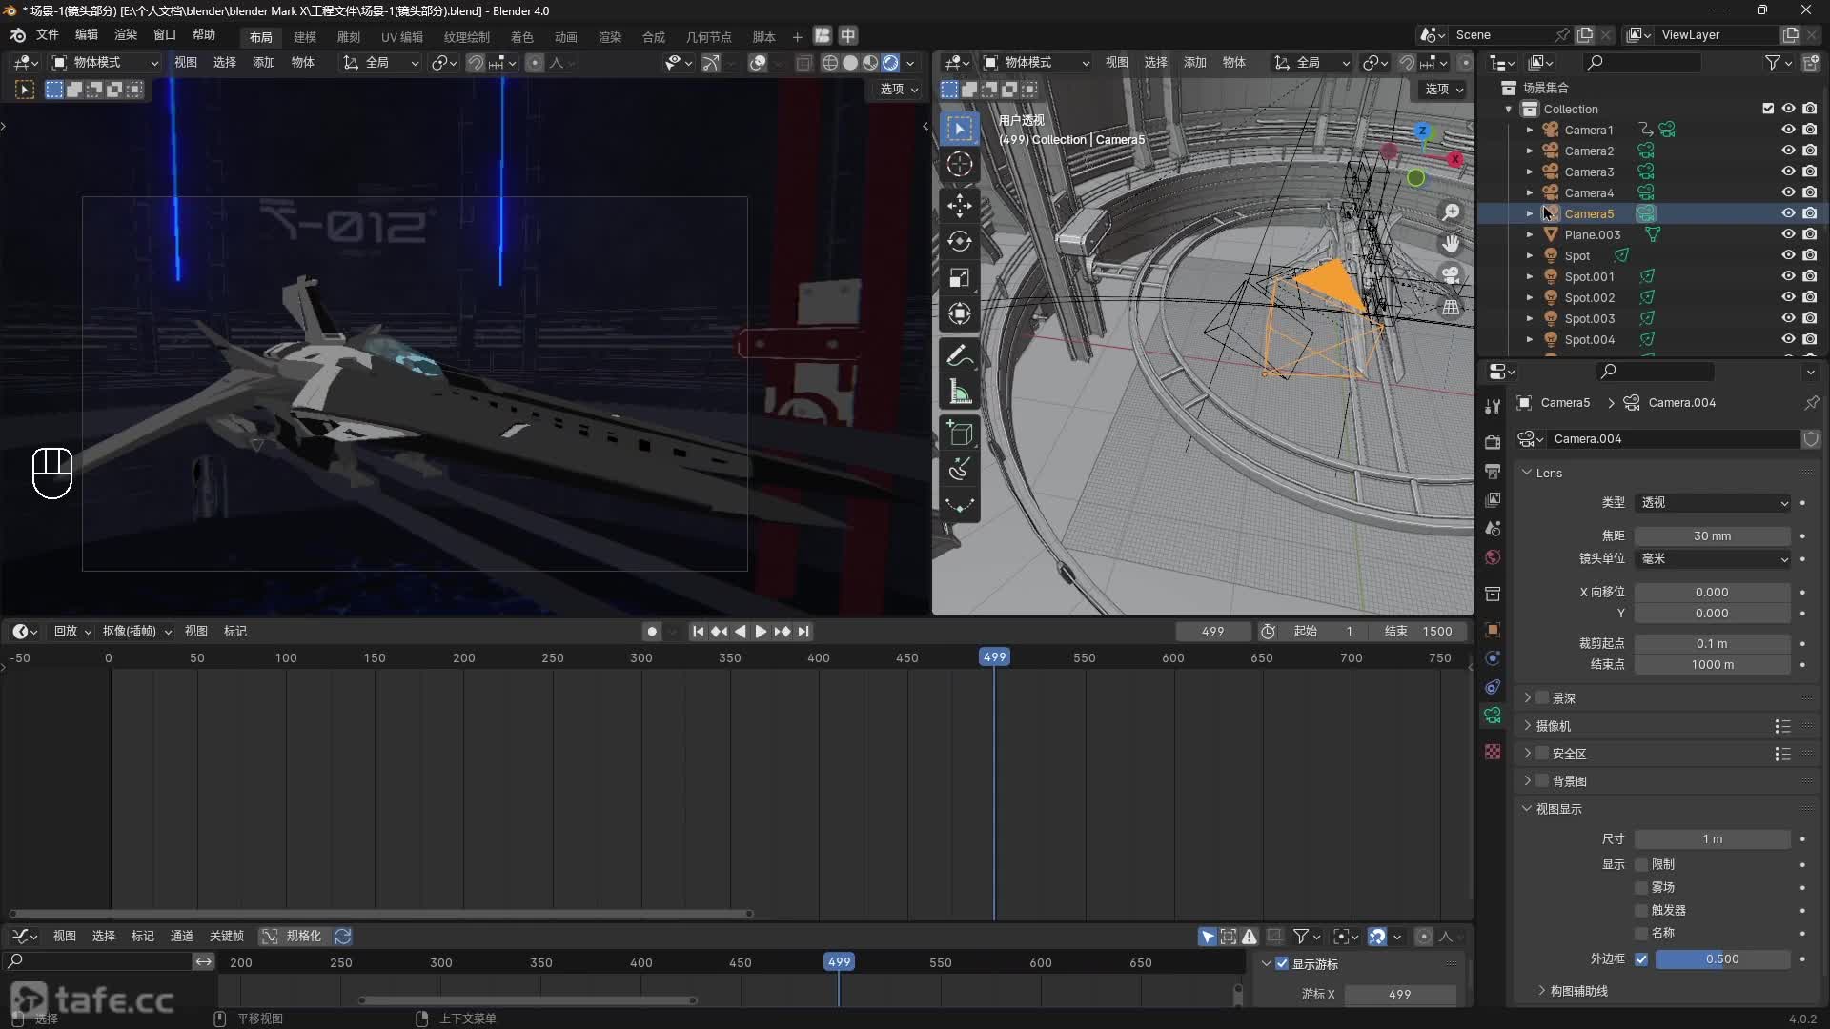Jump to the timeline start frame
This screenshot has height=1029, width=1830.
698,631
